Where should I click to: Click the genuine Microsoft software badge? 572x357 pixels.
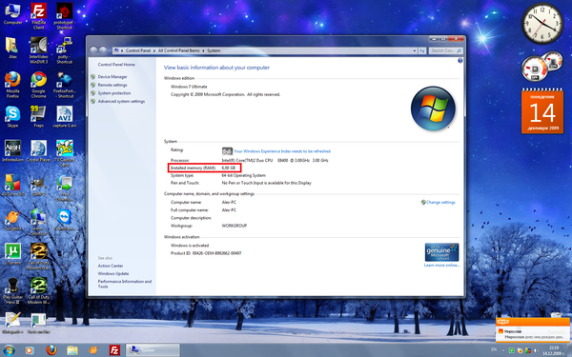coord(441,252)
